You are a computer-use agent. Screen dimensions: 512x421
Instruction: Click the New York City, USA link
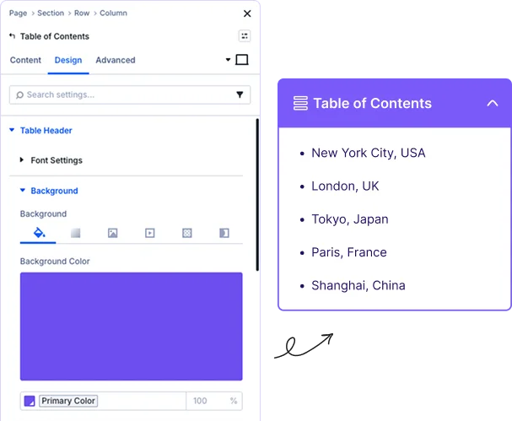pos(368,153)
